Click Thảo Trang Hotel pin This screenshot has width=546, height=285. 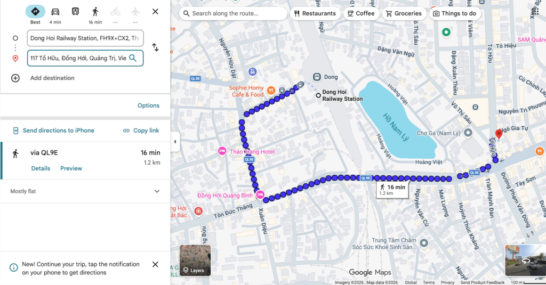click(222, 151)
